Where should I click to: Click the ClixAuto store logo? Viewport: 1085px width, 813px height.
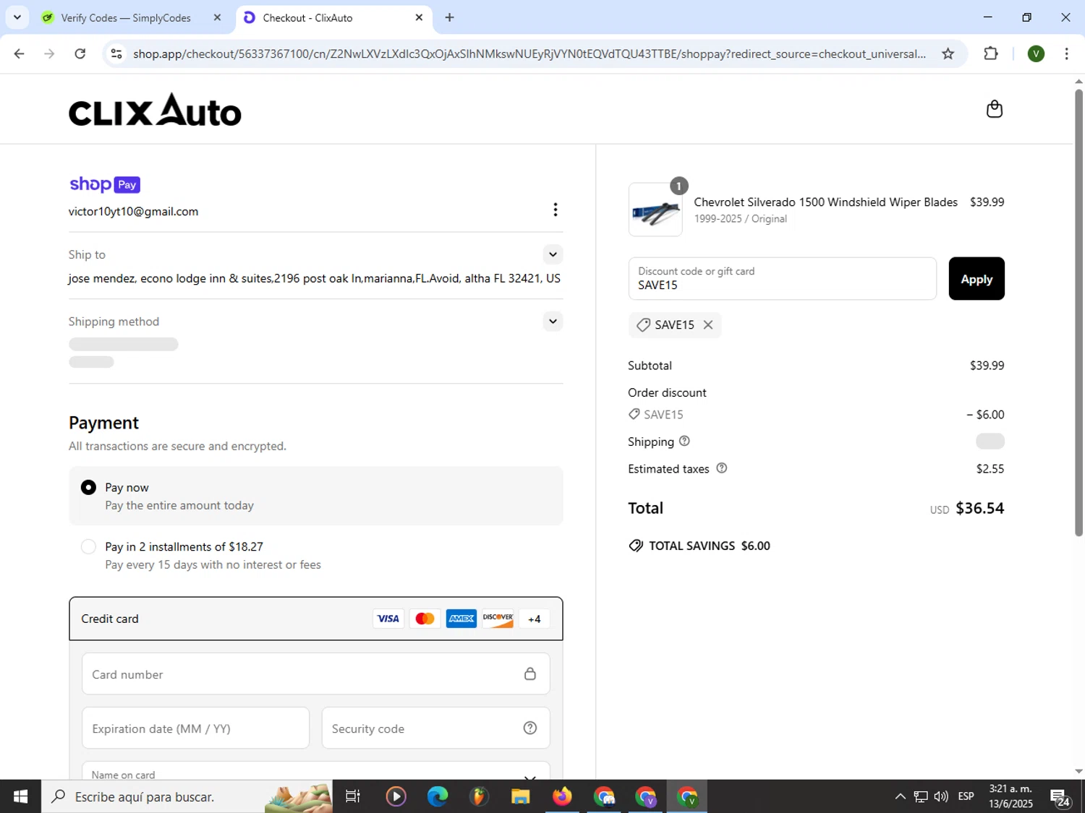[155, 109]
